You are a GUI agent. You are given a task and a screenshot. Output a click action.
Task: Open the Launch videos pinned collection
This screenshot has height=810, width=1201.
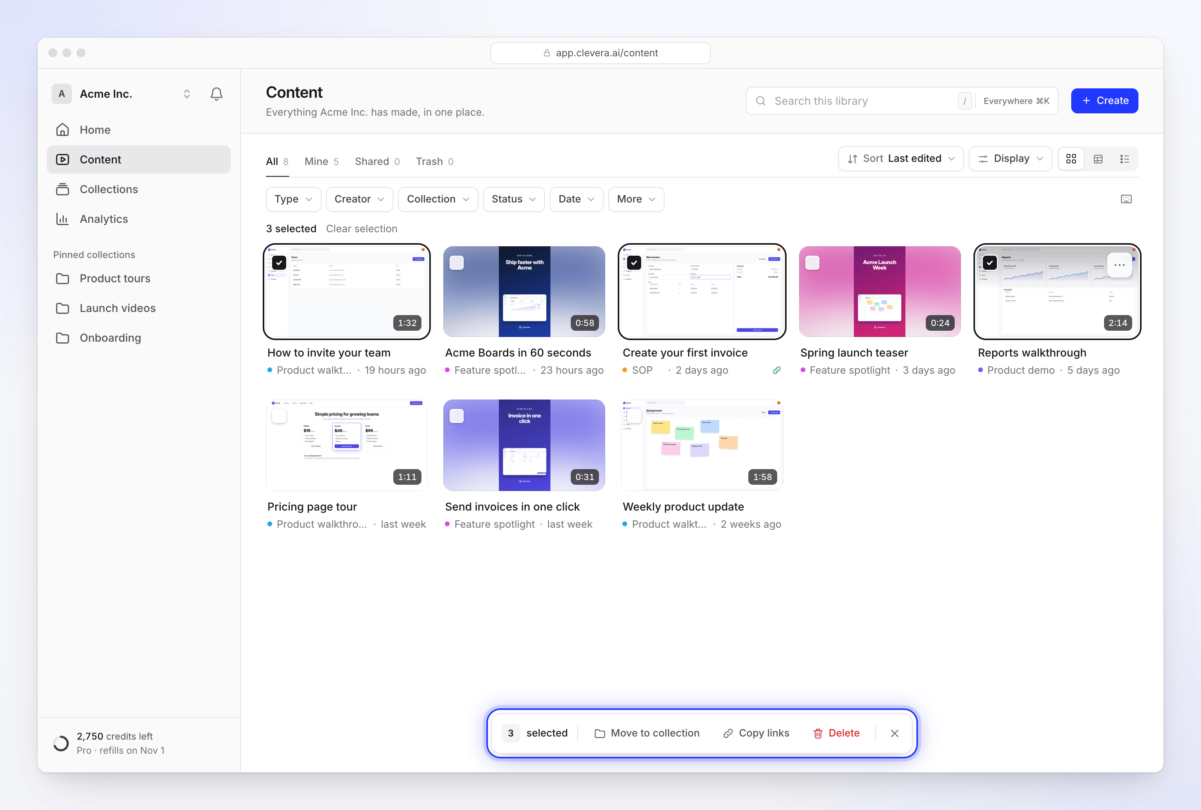click(138, 308)
